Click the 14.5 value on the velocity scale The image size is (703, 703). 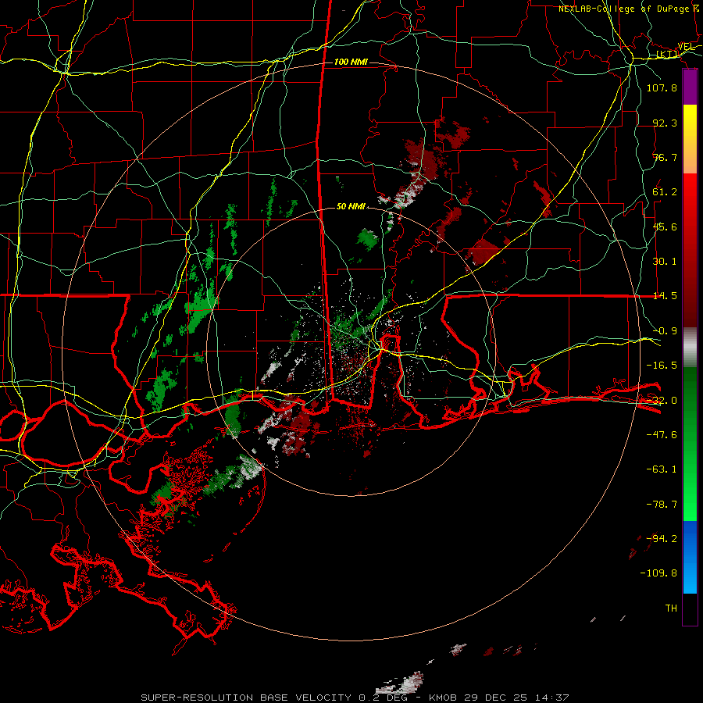coord(665,296)
